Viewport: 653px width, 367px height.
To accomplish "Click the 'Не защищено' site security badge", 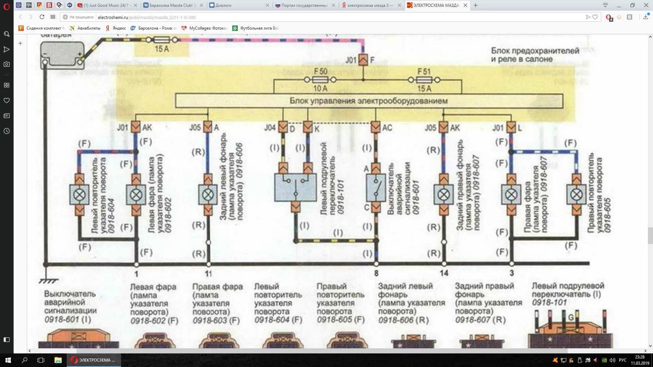I will coord(78,17).
